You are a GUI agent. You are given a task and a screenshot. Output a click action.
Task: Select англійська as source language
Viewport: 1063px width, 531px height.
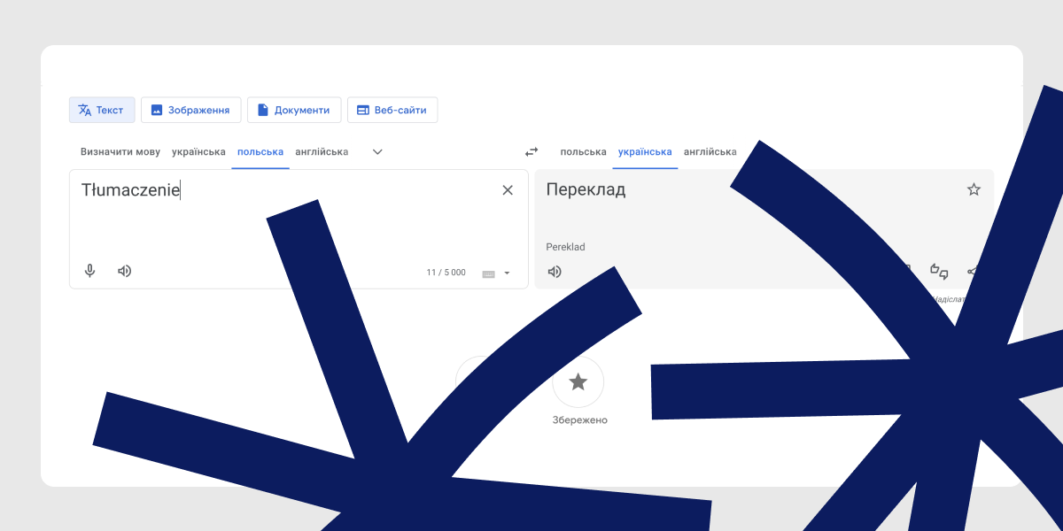coord(322,152)
